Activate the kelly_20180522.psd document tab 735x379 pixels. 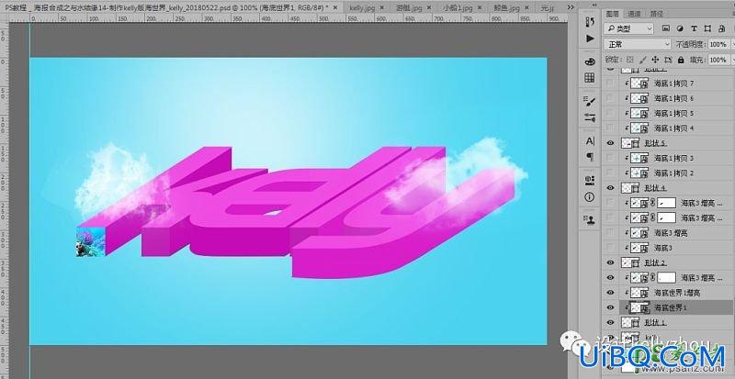coord(169,8)
